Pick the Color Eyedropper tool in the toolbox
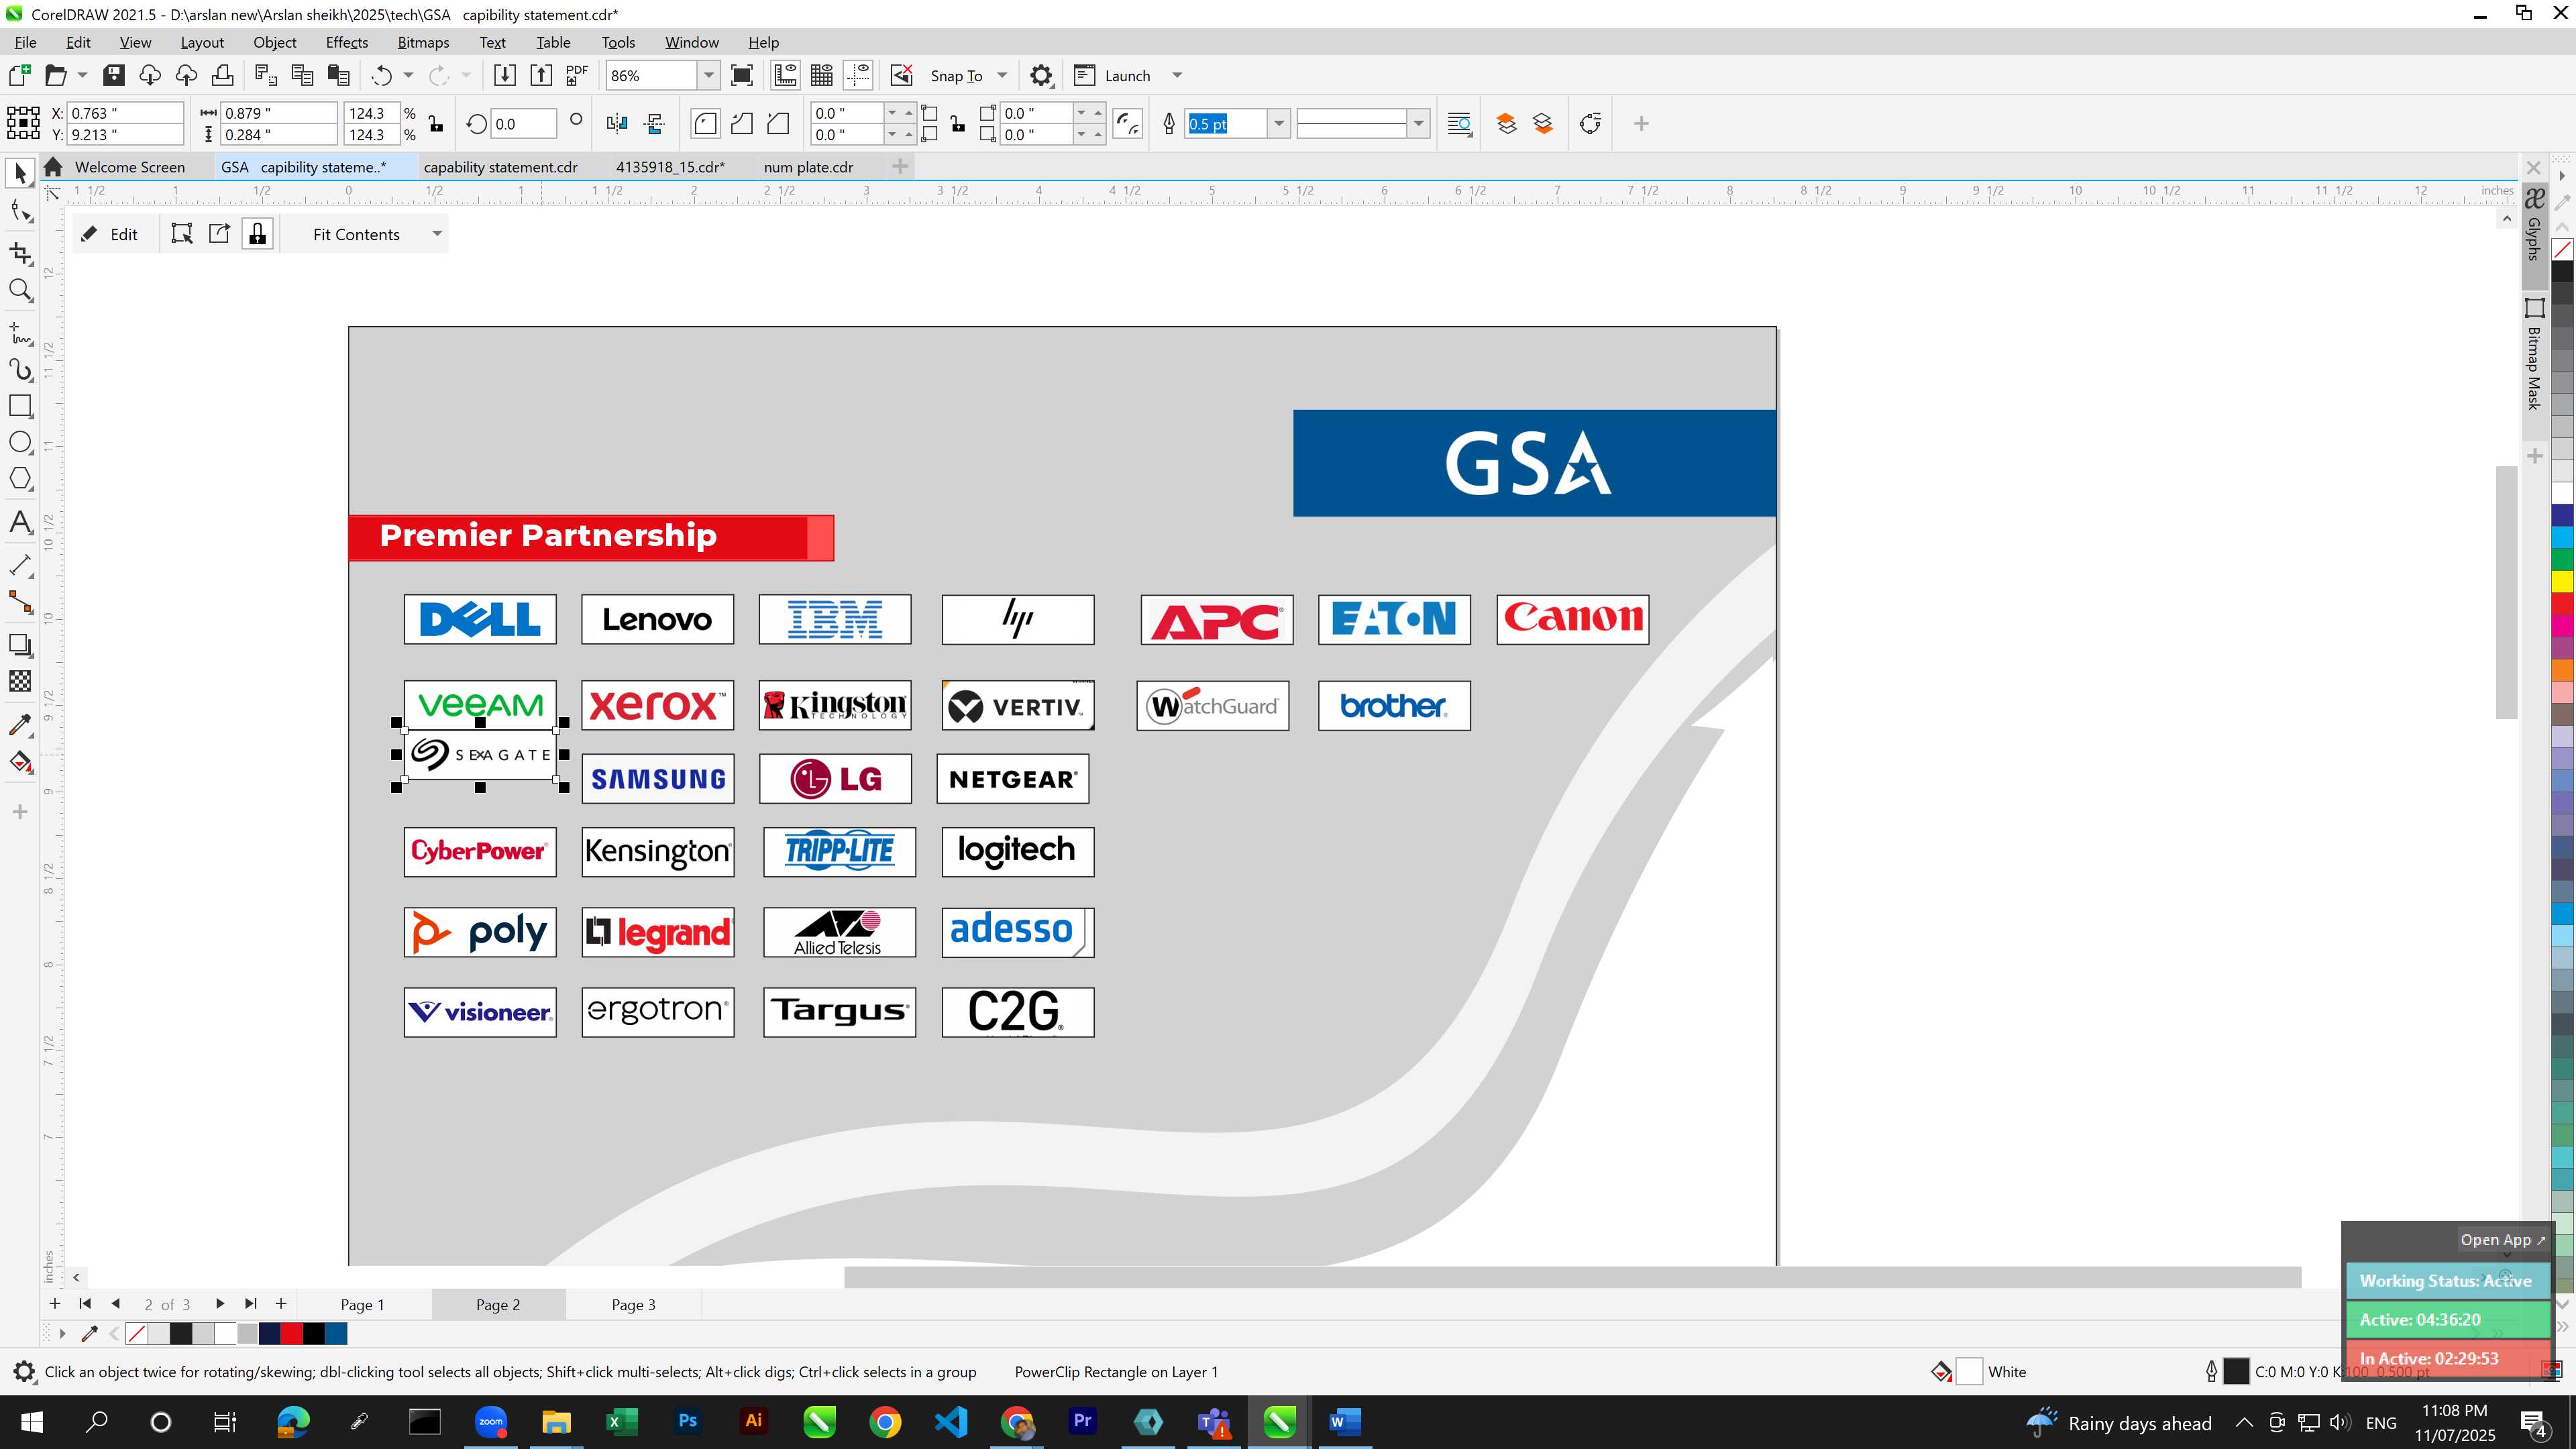Image resolution: width=2576 pixels, height=1449 pixels. (20, 725)
